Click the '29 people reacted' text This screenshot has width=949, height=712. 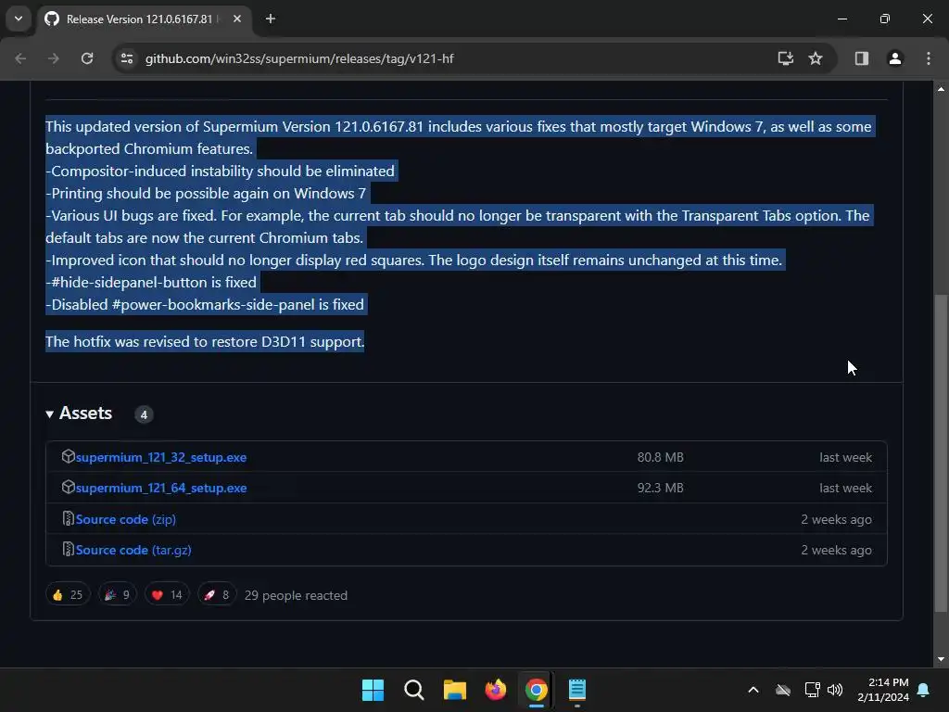[x=296, y=595]
